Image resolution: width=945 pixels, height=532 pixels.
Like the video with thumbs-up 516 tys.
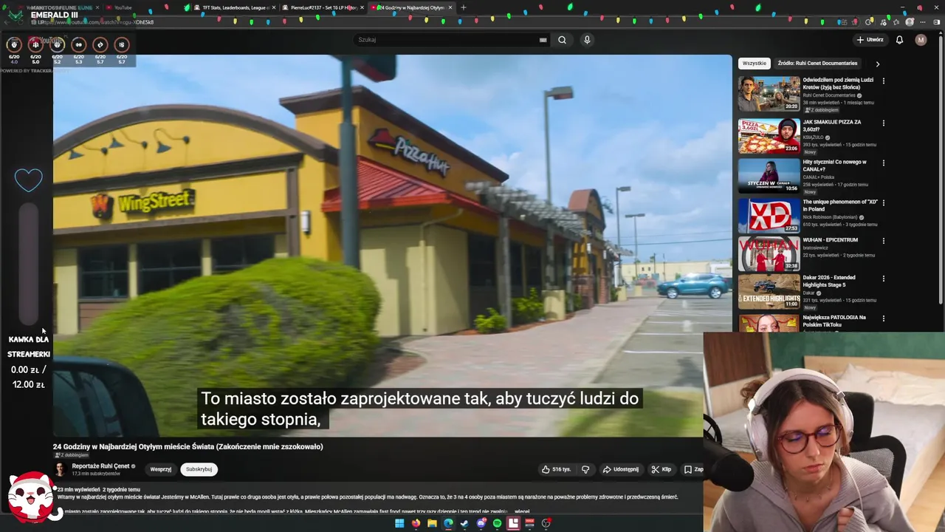557,469
